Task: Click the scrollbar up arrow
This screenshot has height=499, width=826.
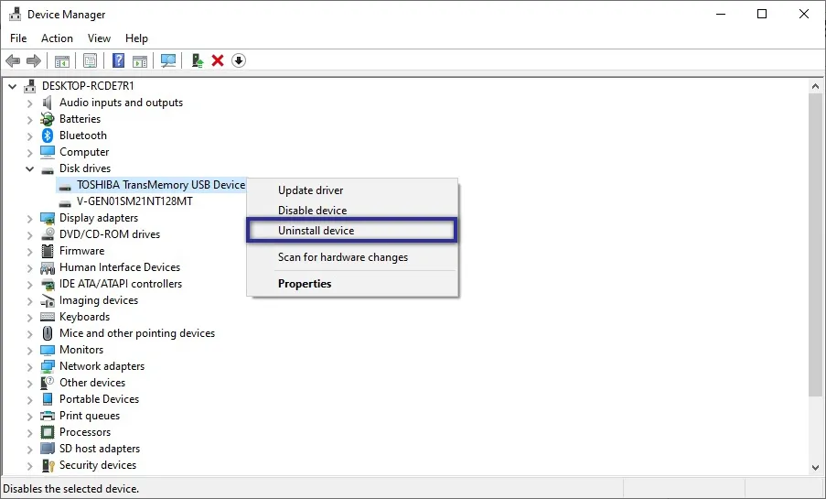Action: tap(815, 86)
